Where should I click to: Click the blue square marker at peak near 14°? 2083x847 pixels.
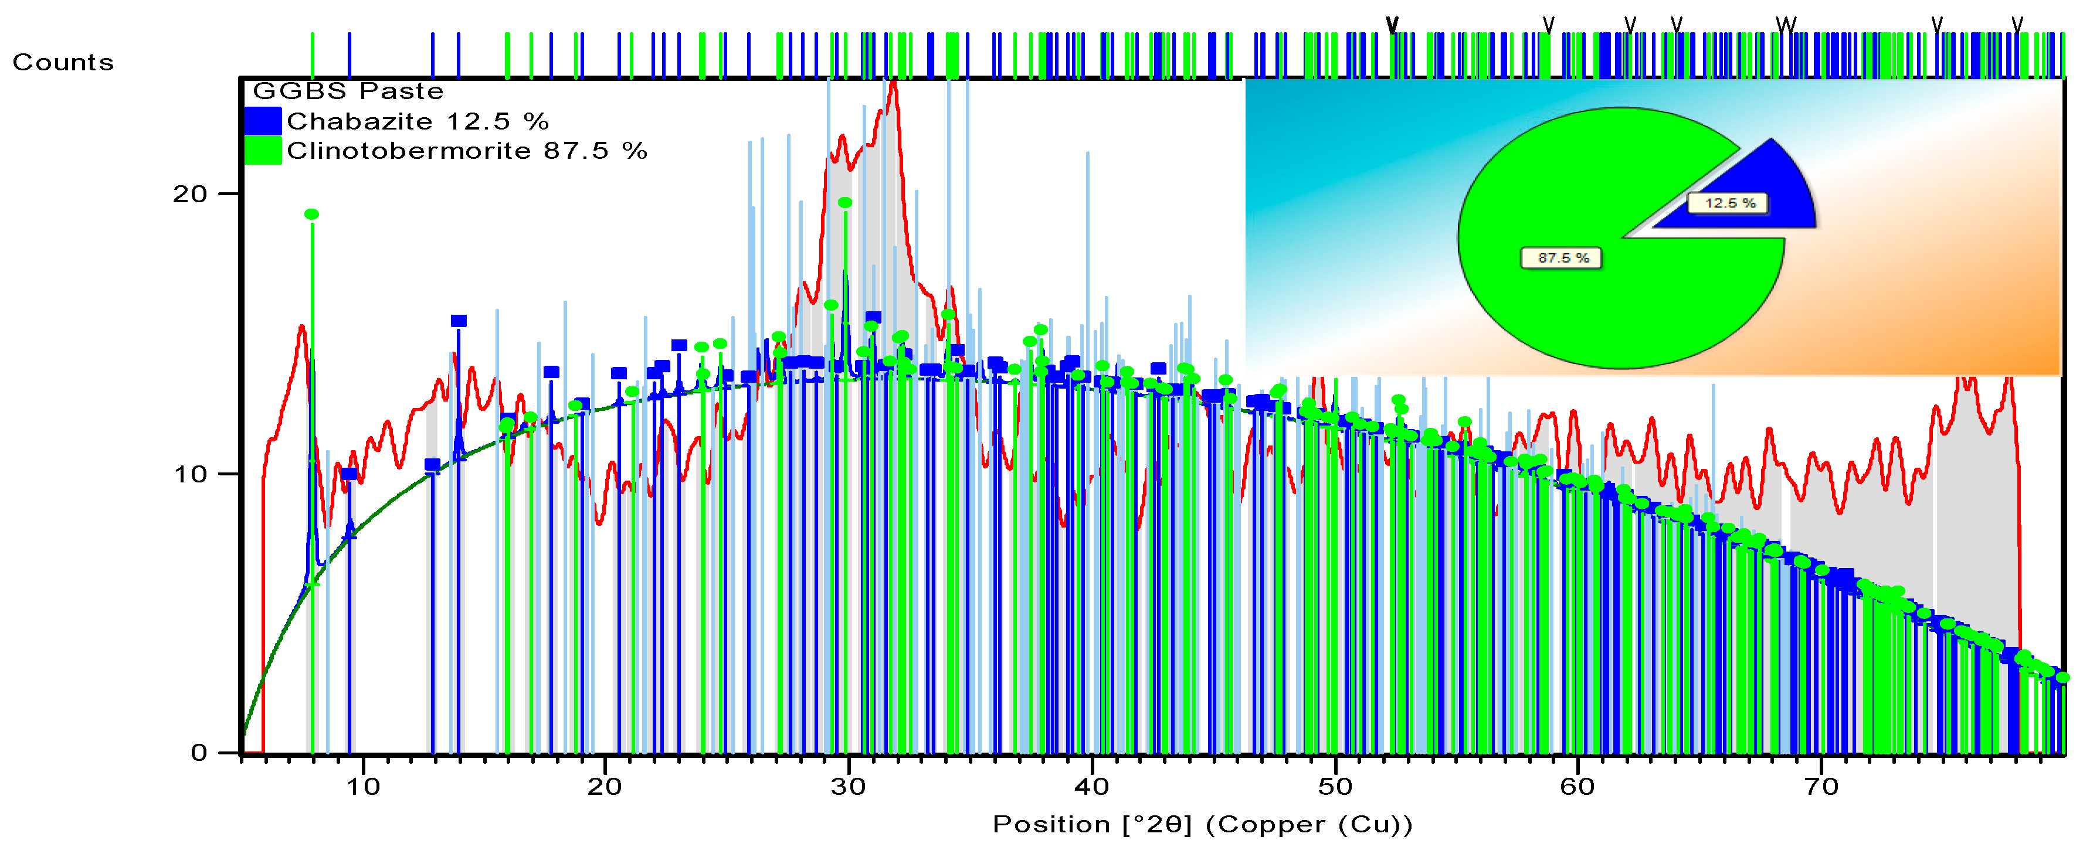459,321
